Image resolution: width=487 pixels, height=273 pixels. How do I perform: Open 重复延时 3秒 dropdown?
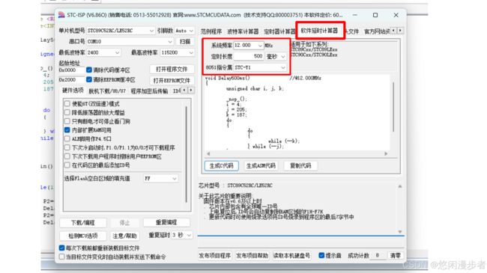click(x=182, y=235)
